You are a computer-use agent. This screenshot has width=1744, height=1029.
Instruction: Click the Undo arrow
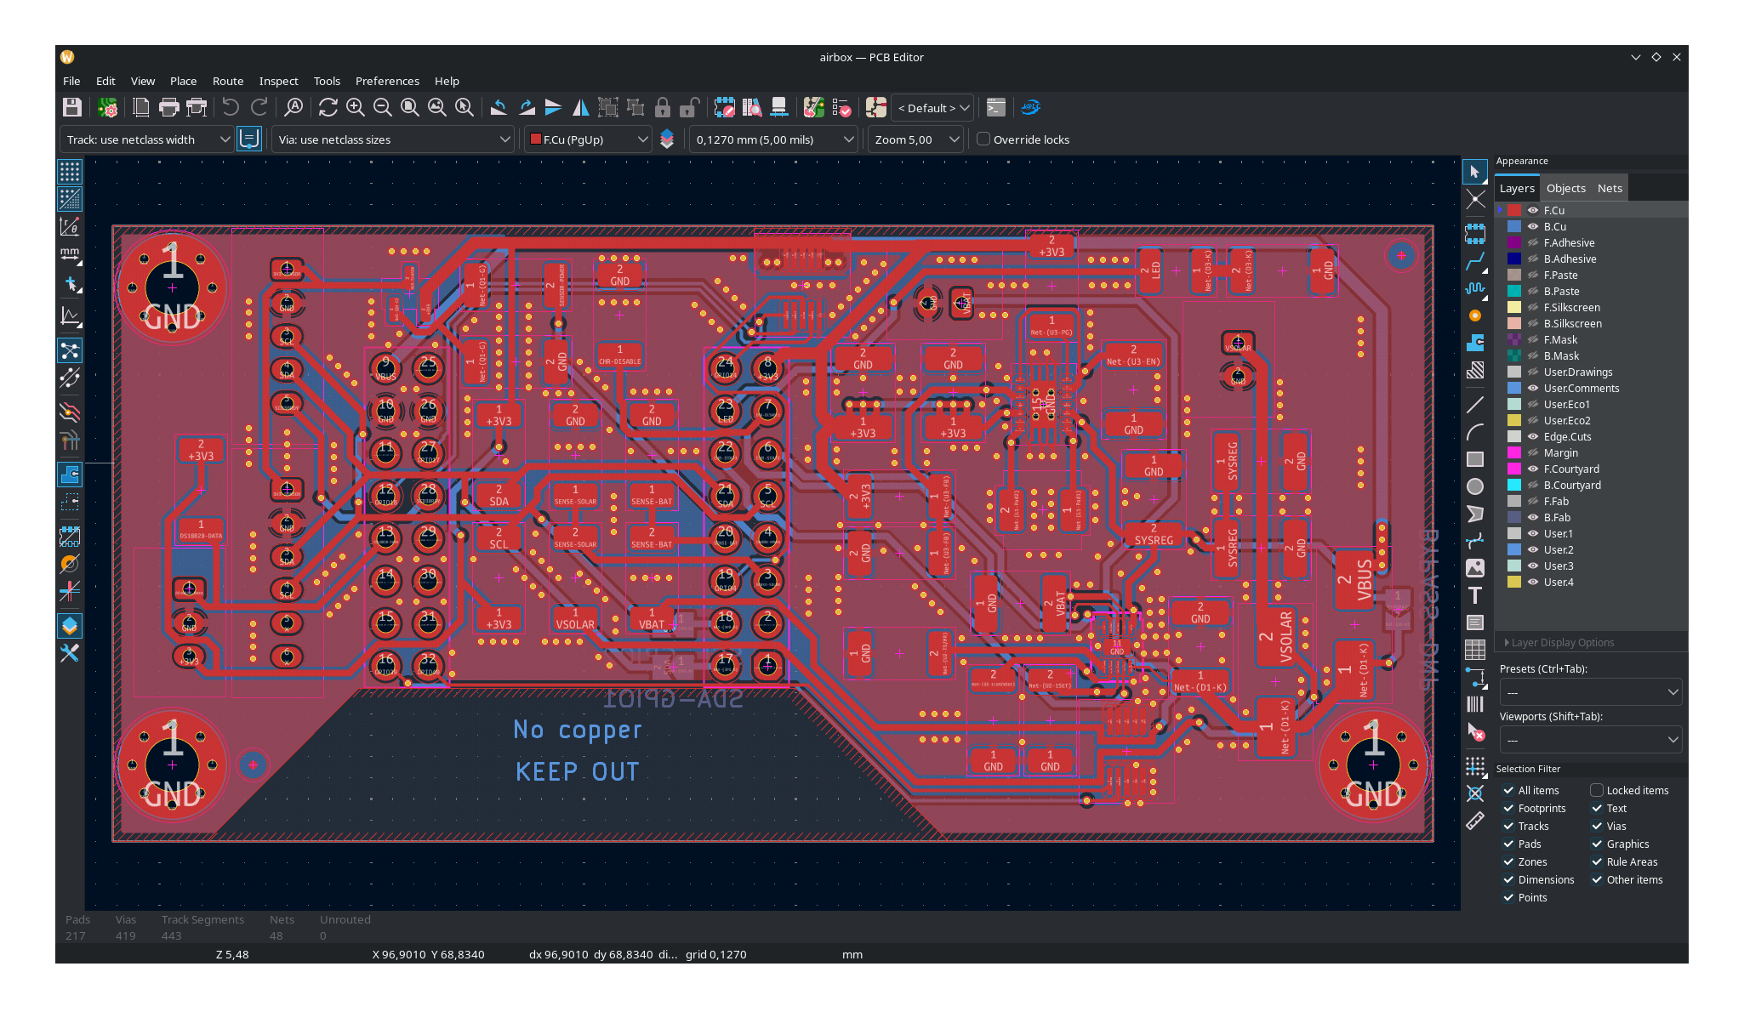click(x=231, y=107)
